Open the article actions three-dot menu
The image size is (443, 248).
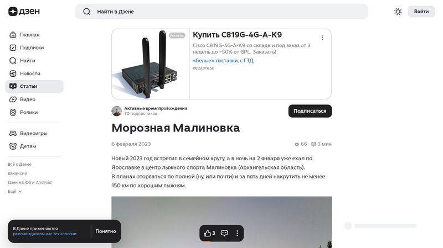pyautogui.click(x=238, y=233)
